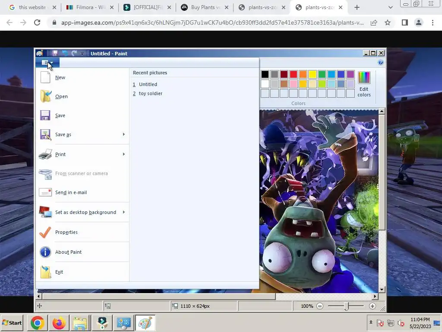Click Save icon in quick access toolbar
The width and height of the screenshot is (442, 332).
[x=55, y=53]
